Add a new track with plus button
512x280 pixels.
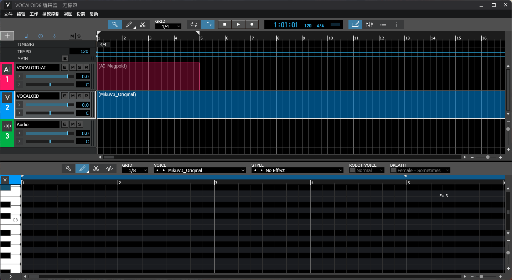[7, 36]
